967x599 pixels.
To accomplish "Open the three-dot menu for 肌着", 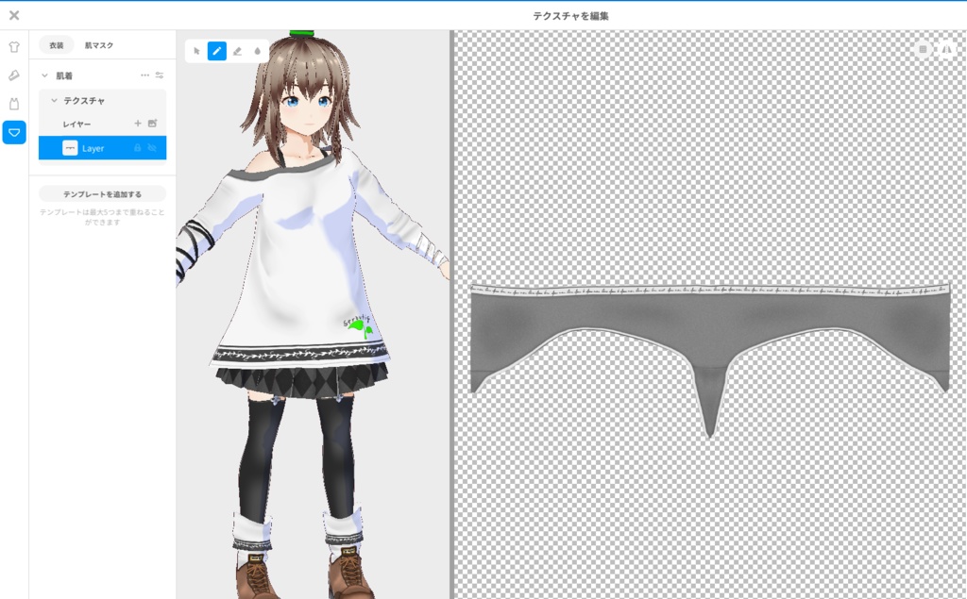I will pyautogui.click(x=144, y=75).
